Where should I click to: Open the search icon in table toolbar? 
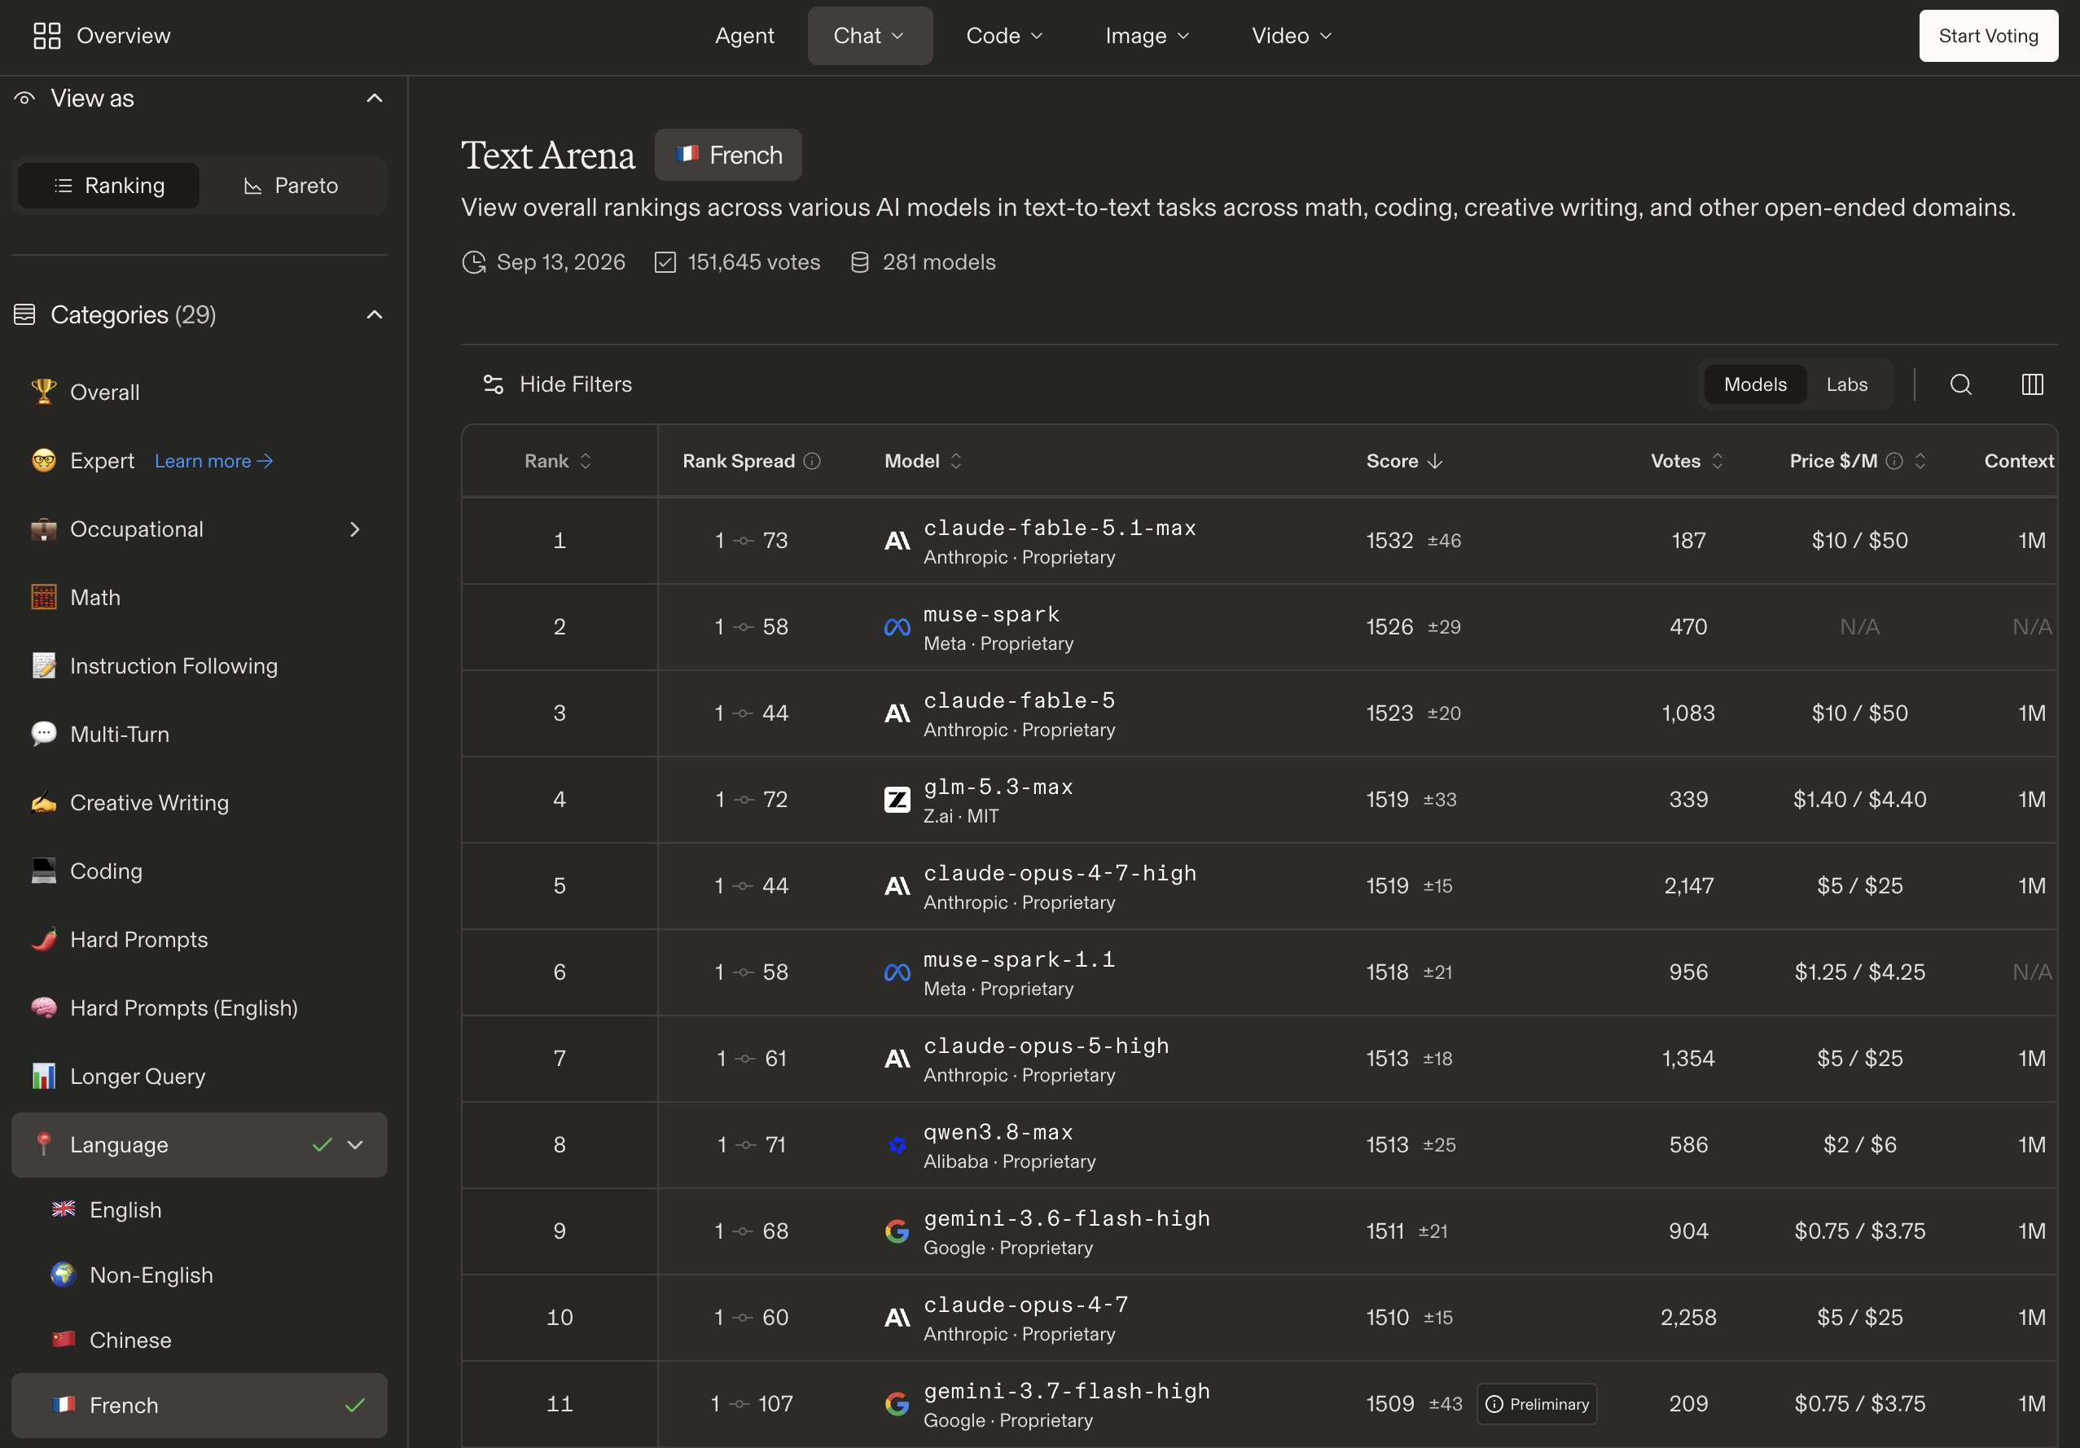(x=1960, y=384)
